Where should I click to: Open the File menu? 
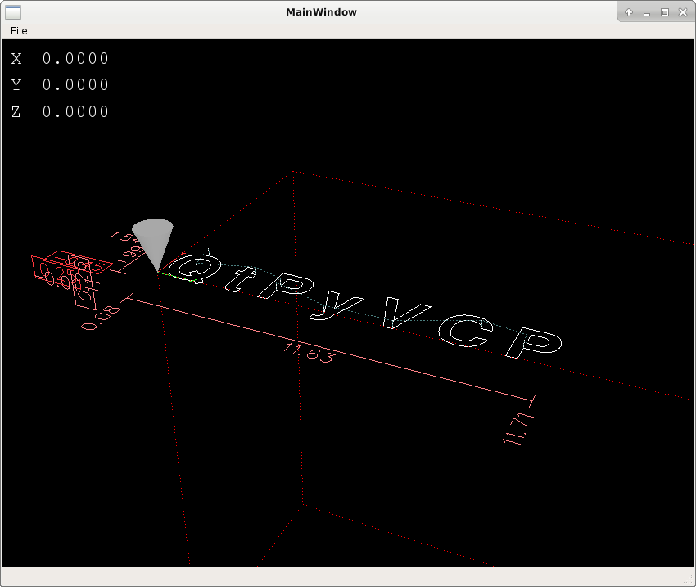coord(19,30)
